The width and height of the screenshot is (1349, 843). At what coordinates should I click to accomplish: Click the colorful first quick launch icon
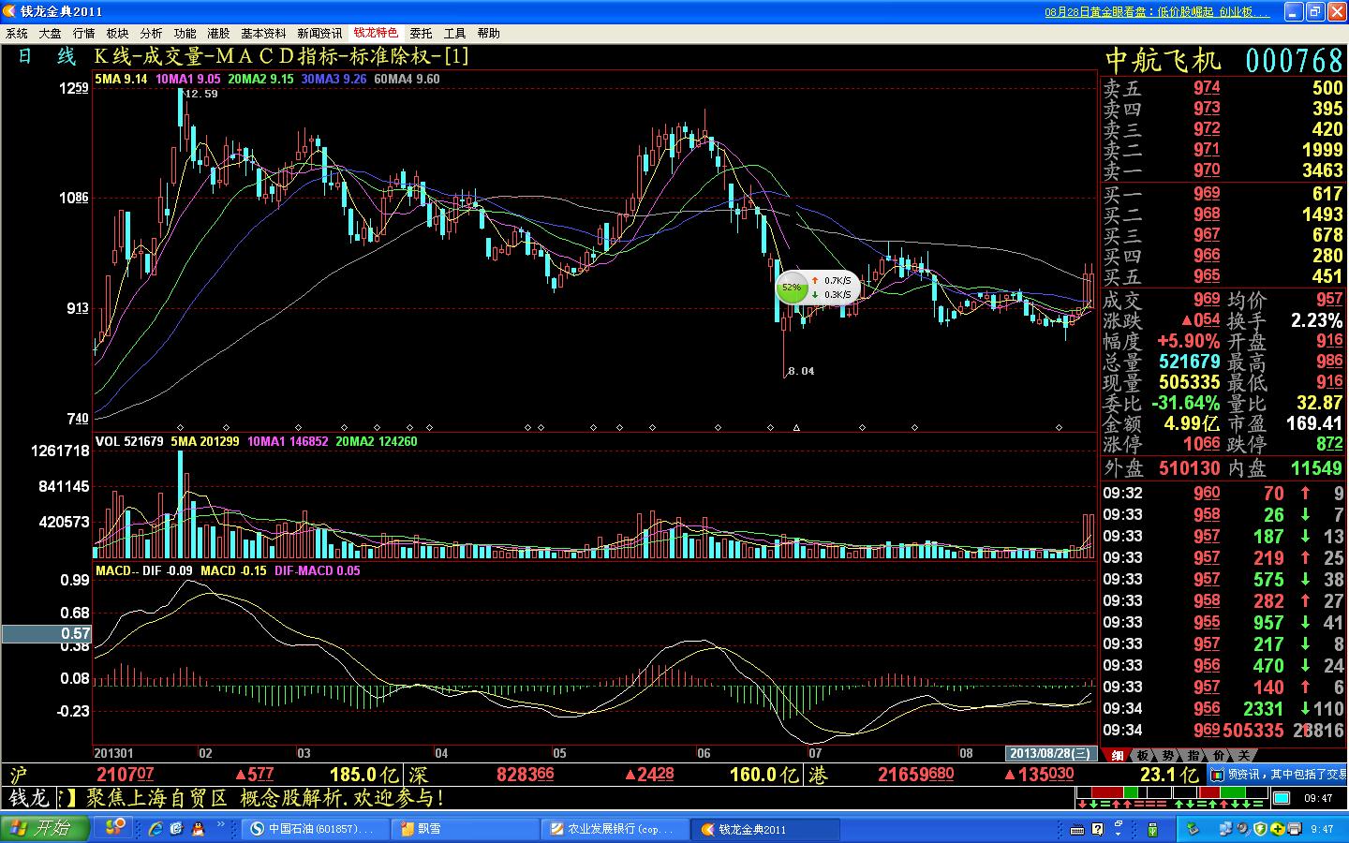[x=114, y=828]
